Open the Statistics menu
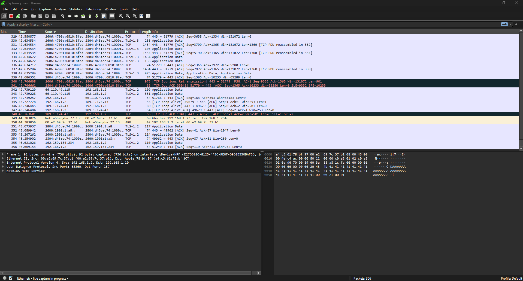The image size is (523, 281). tap(75, 9)
